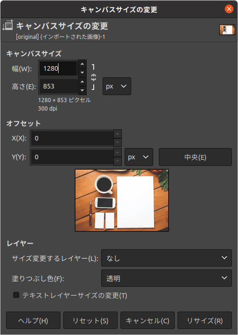Click the aspect ratio chain link icon
Screen dimensions: 238x335
point(93,77)
